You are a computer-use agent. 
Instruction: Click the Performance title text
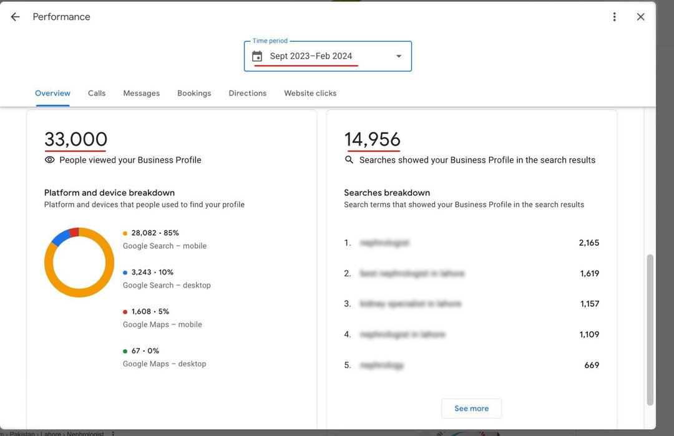[x=61, y=17]
